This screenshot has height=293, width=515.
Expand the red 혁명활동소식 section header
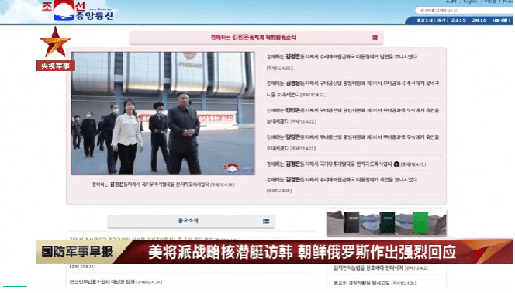[x=256, y=37]
